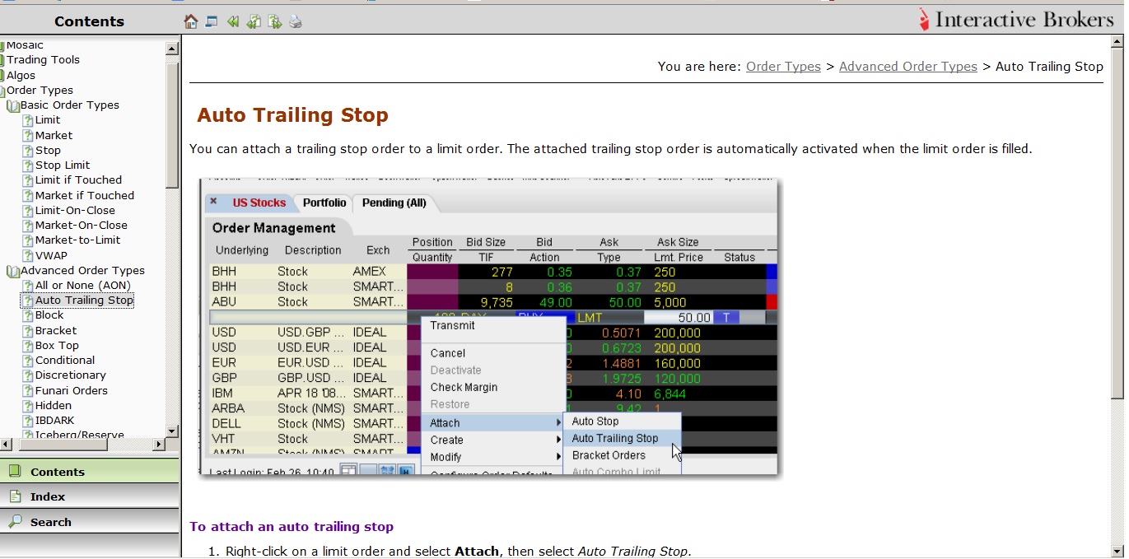
Task: Switch to the Contents pane tab
Action: [90, 472]
